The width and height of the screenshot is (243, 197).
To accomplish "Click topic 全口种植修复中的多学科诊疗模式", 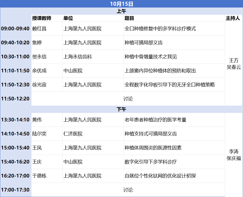I will coord(160,29).
